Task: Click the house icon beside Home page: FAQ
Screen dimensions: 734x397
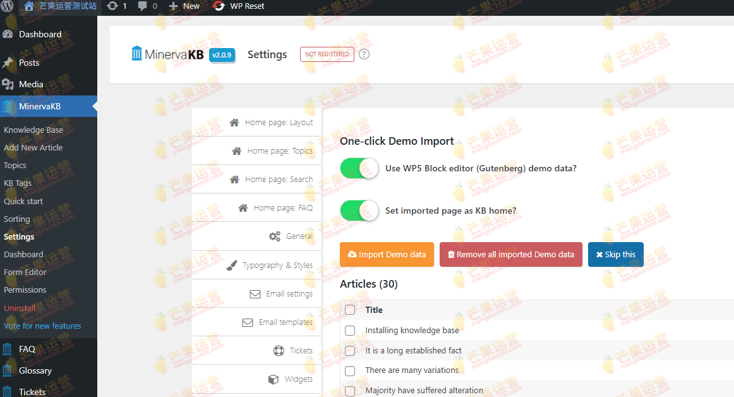Action: click(x=243, y=207)
